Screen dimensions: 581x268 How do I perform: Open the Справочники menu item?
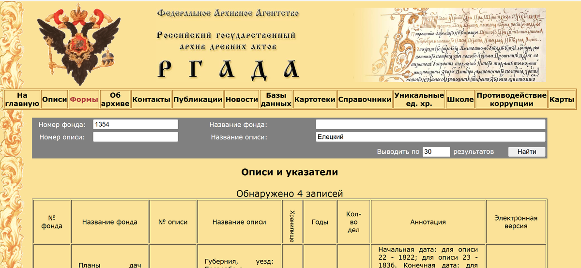365,99
